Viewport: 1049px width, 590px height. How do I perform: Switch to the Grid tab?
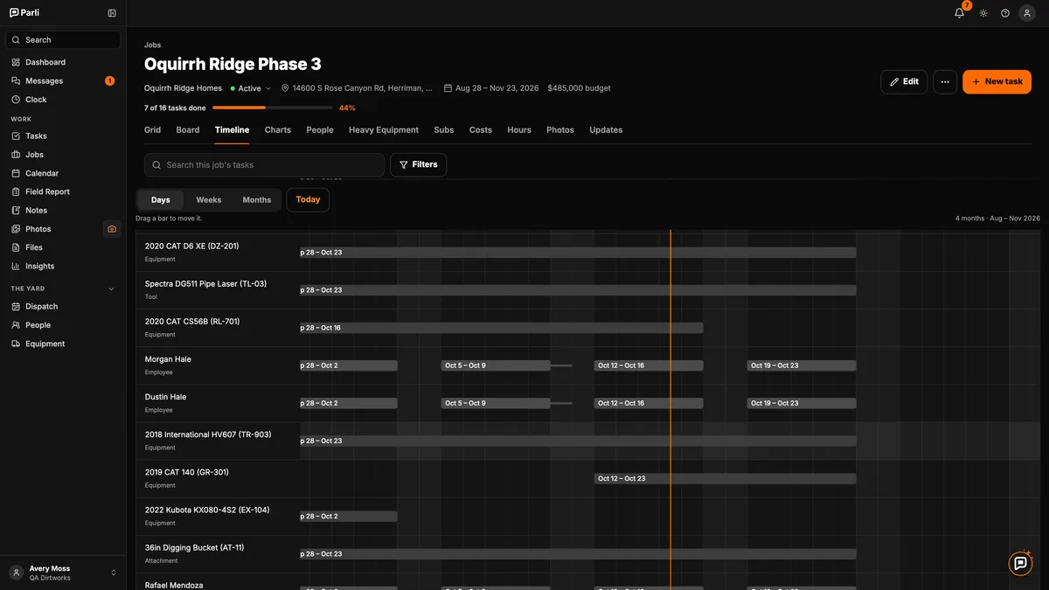coord(153,129)
